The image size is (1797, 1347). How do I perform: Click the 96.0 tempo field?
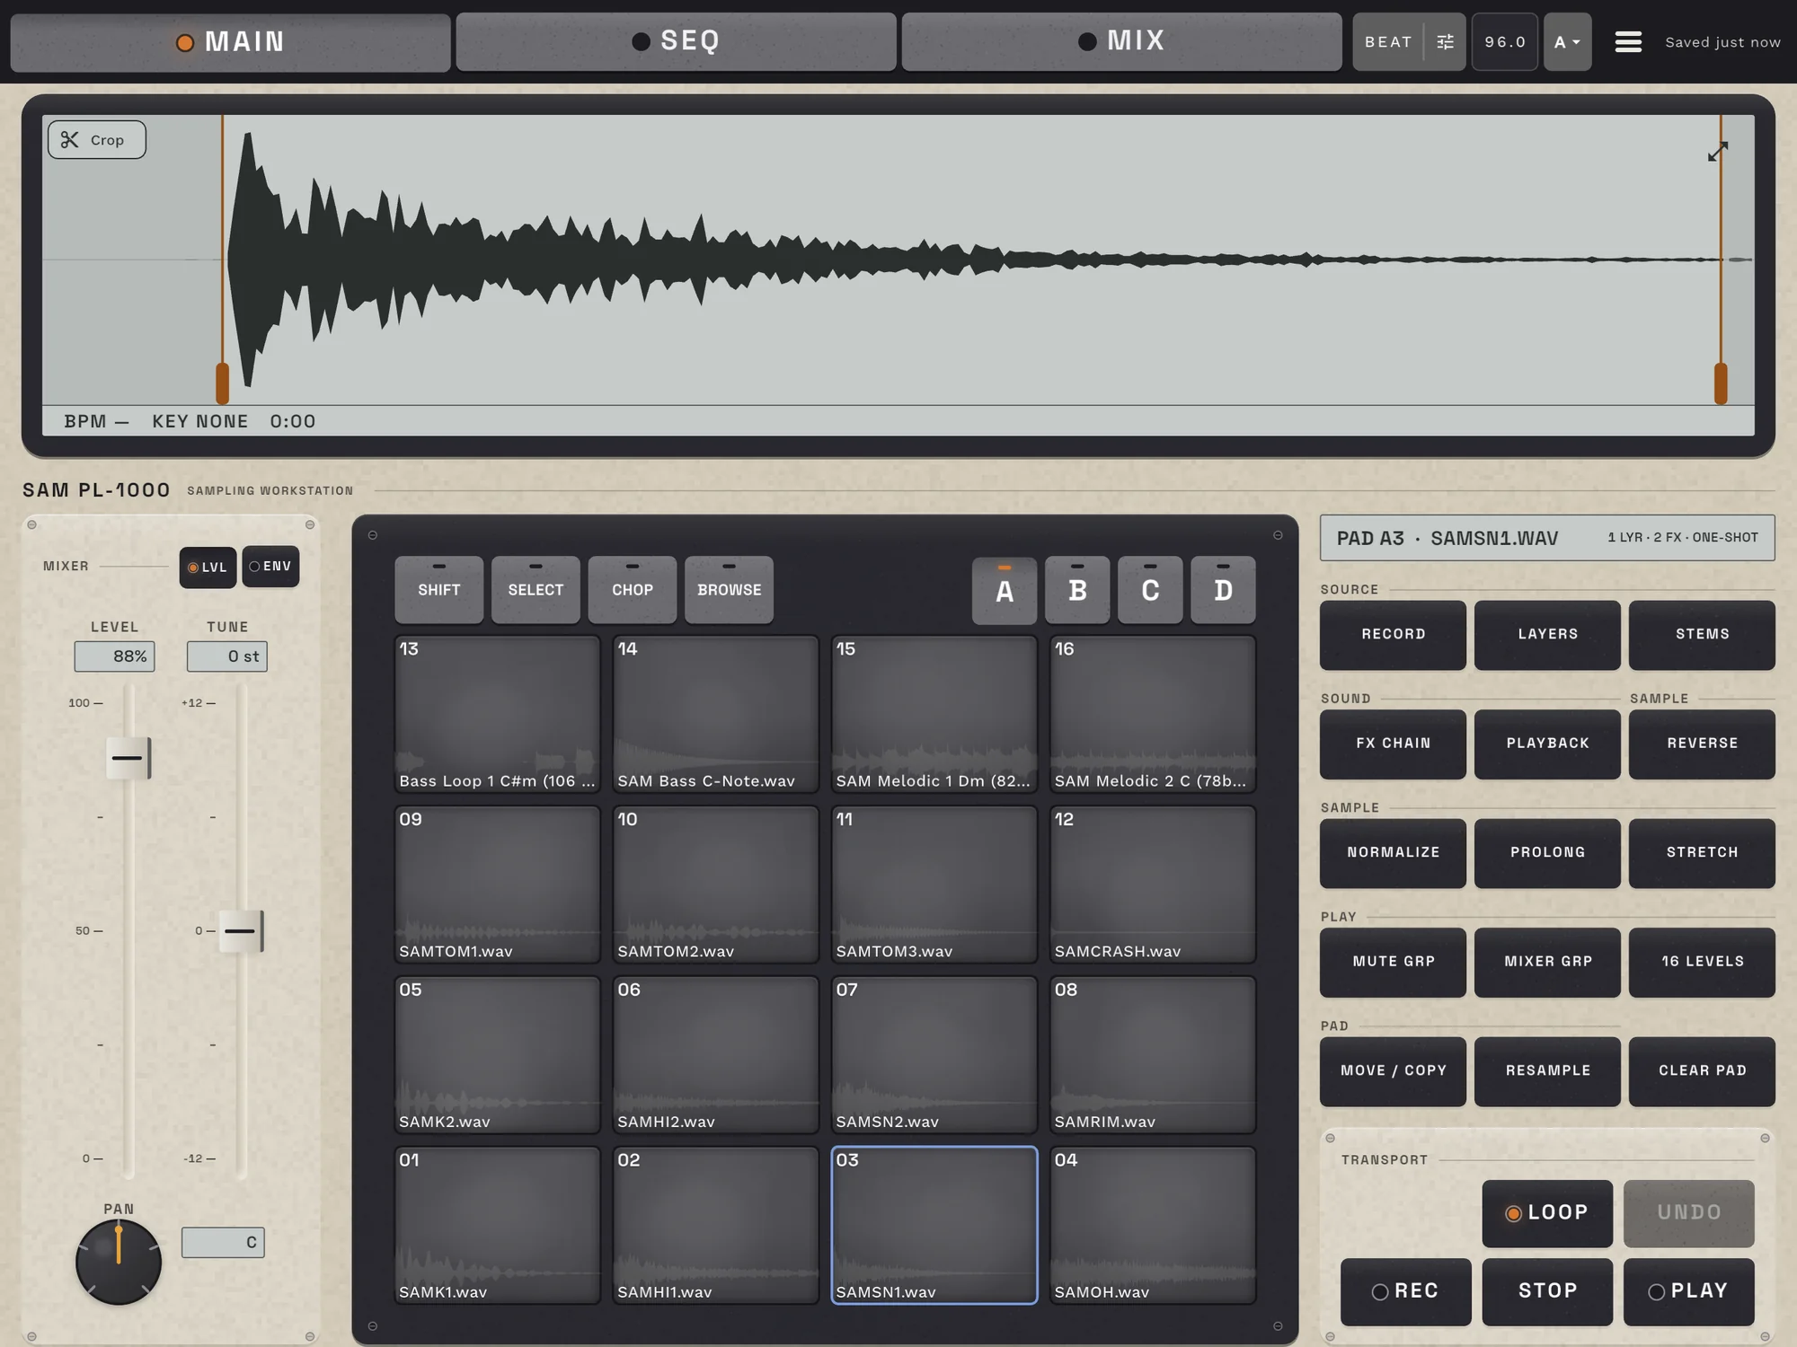point(1505,42)
